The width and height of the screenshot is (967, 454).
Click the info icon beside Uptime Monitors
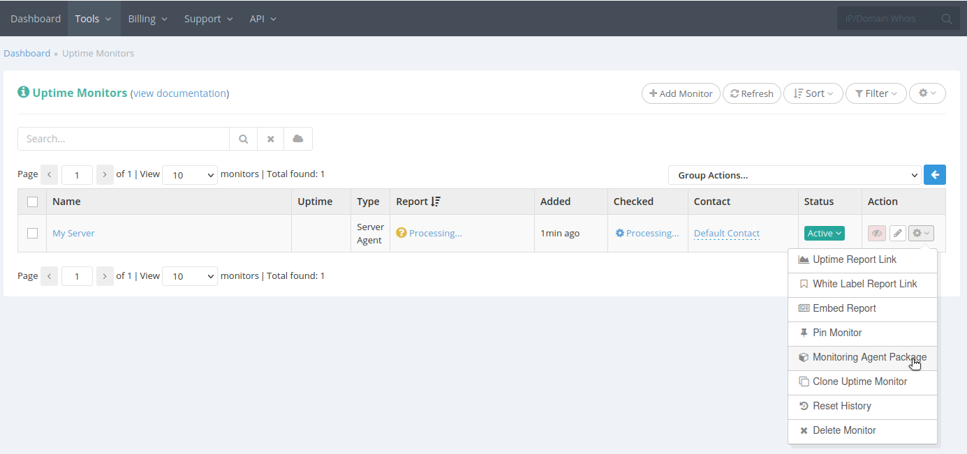(x=24, y=92)
